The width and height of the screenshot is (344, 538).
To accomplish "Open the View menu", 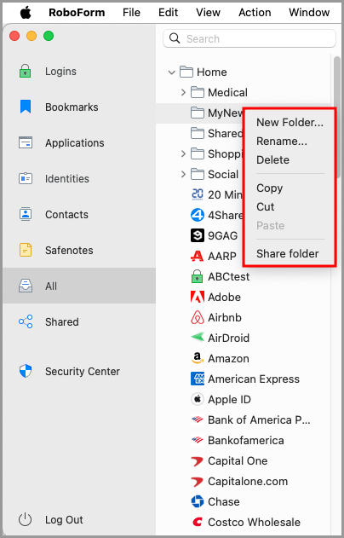I will [x=208, y=12].
